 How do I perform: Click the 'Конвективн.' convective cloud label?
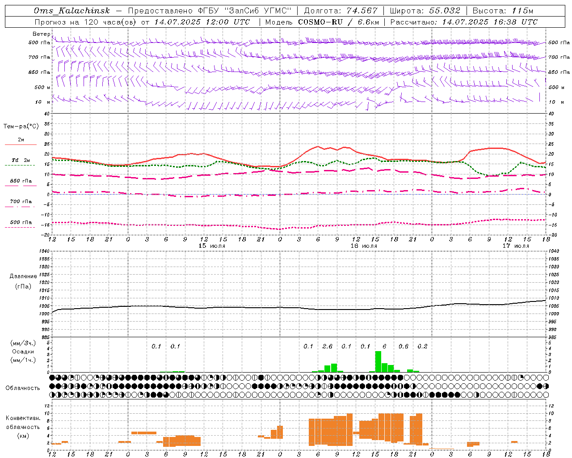[23, 418]
